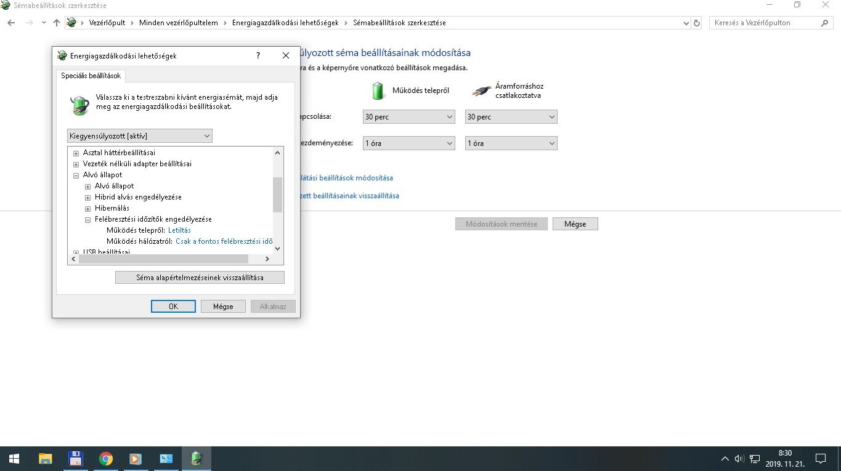Click the Up folder arrow

click(x=57, y=23)
